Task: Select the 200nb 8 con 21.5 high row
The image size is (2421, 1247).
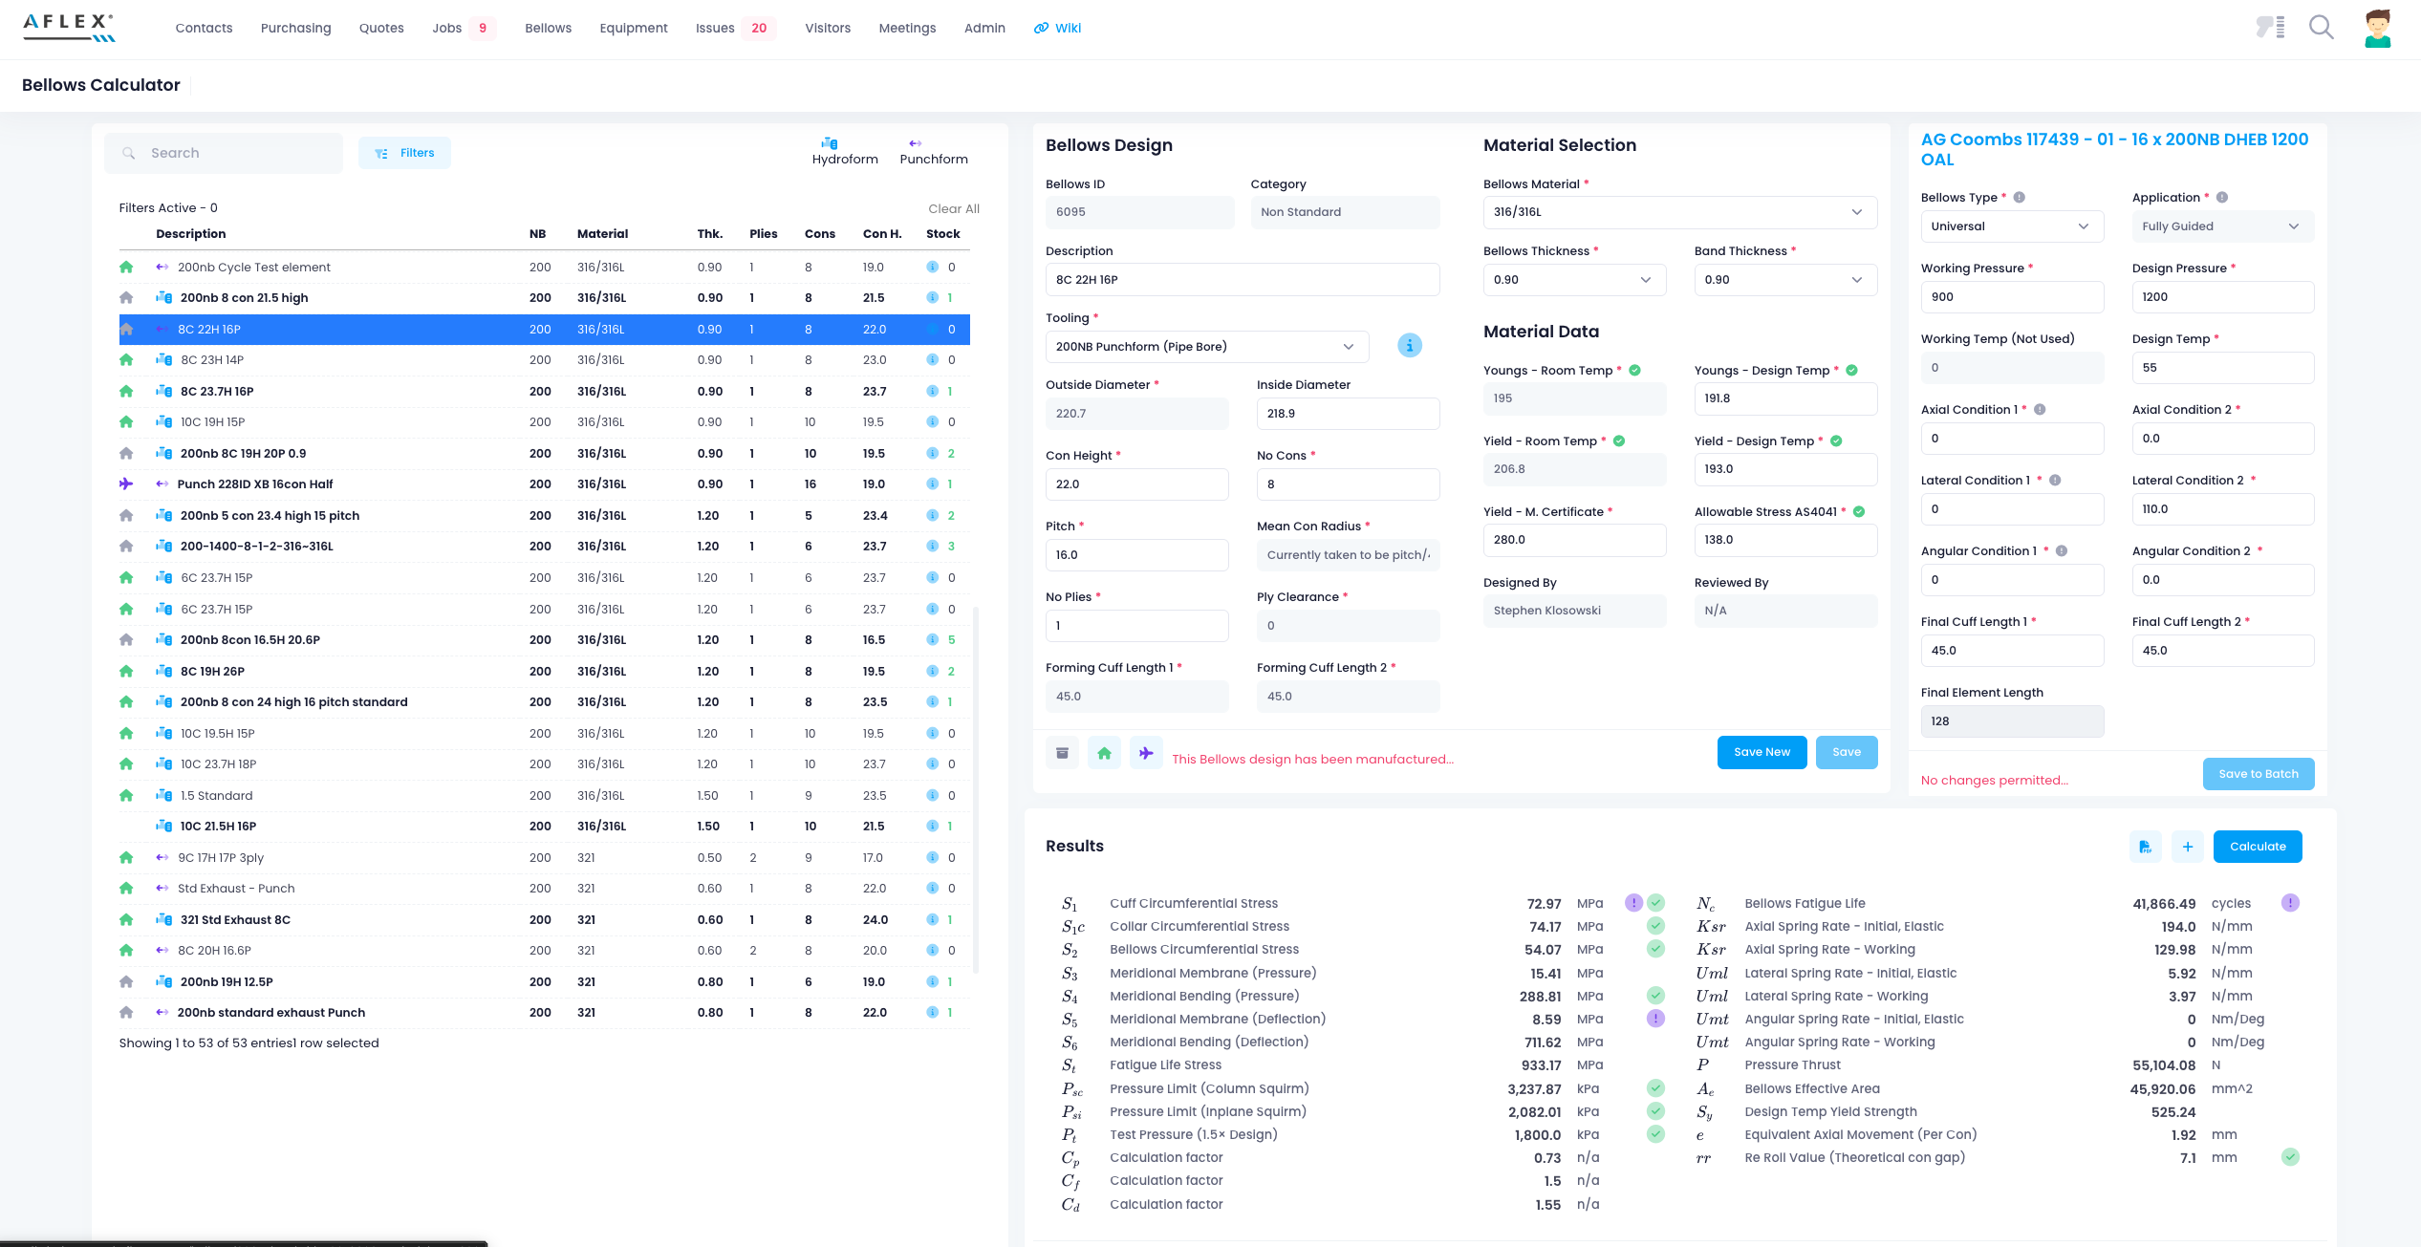Action: tap(544, 298)
